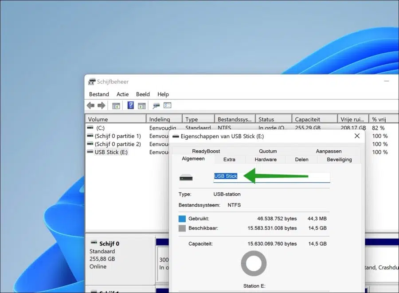The height and width of the screenshot is (293, 399).
Task: Sort by the % vrij column header
Action: 384,119
